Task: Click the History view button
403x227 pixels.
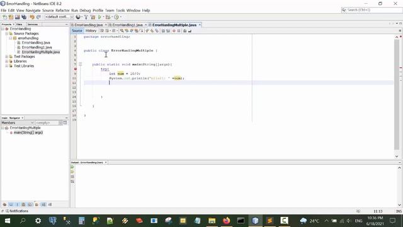Action: pyautogui.click(x=91, y=31)
